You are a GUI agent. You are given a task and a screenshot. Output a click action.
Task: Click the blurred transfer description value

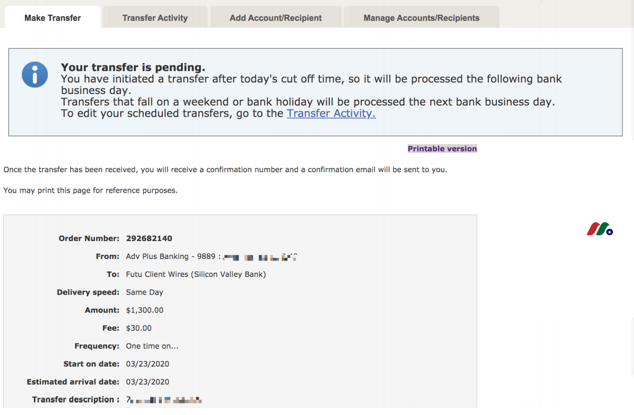tap(164, 400)
